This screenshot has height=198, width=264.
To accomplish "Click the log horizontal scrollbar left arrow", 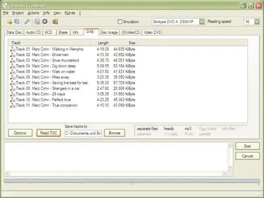I will 7,173.
